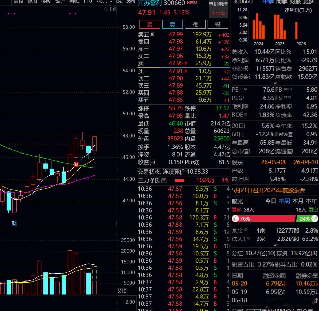Click the 买五 price 47.85
The width and height of the screenshot is (319, 311).
click(x=176, y=100)
